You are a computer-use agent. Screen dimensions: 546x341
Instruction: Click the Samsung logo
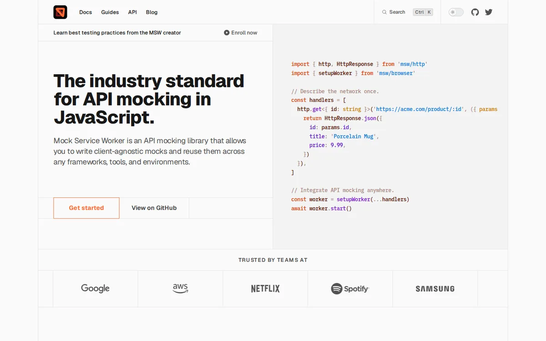pyautogui.click(x=435, y=289)
